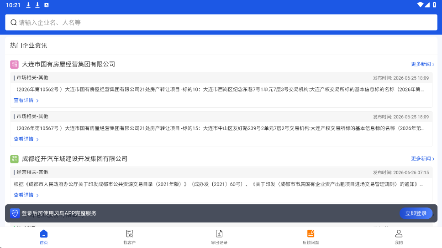Select the 2026年第10567号 news summary text
Viewport: 442px width, 248px height.
click(x=219, y=128)
